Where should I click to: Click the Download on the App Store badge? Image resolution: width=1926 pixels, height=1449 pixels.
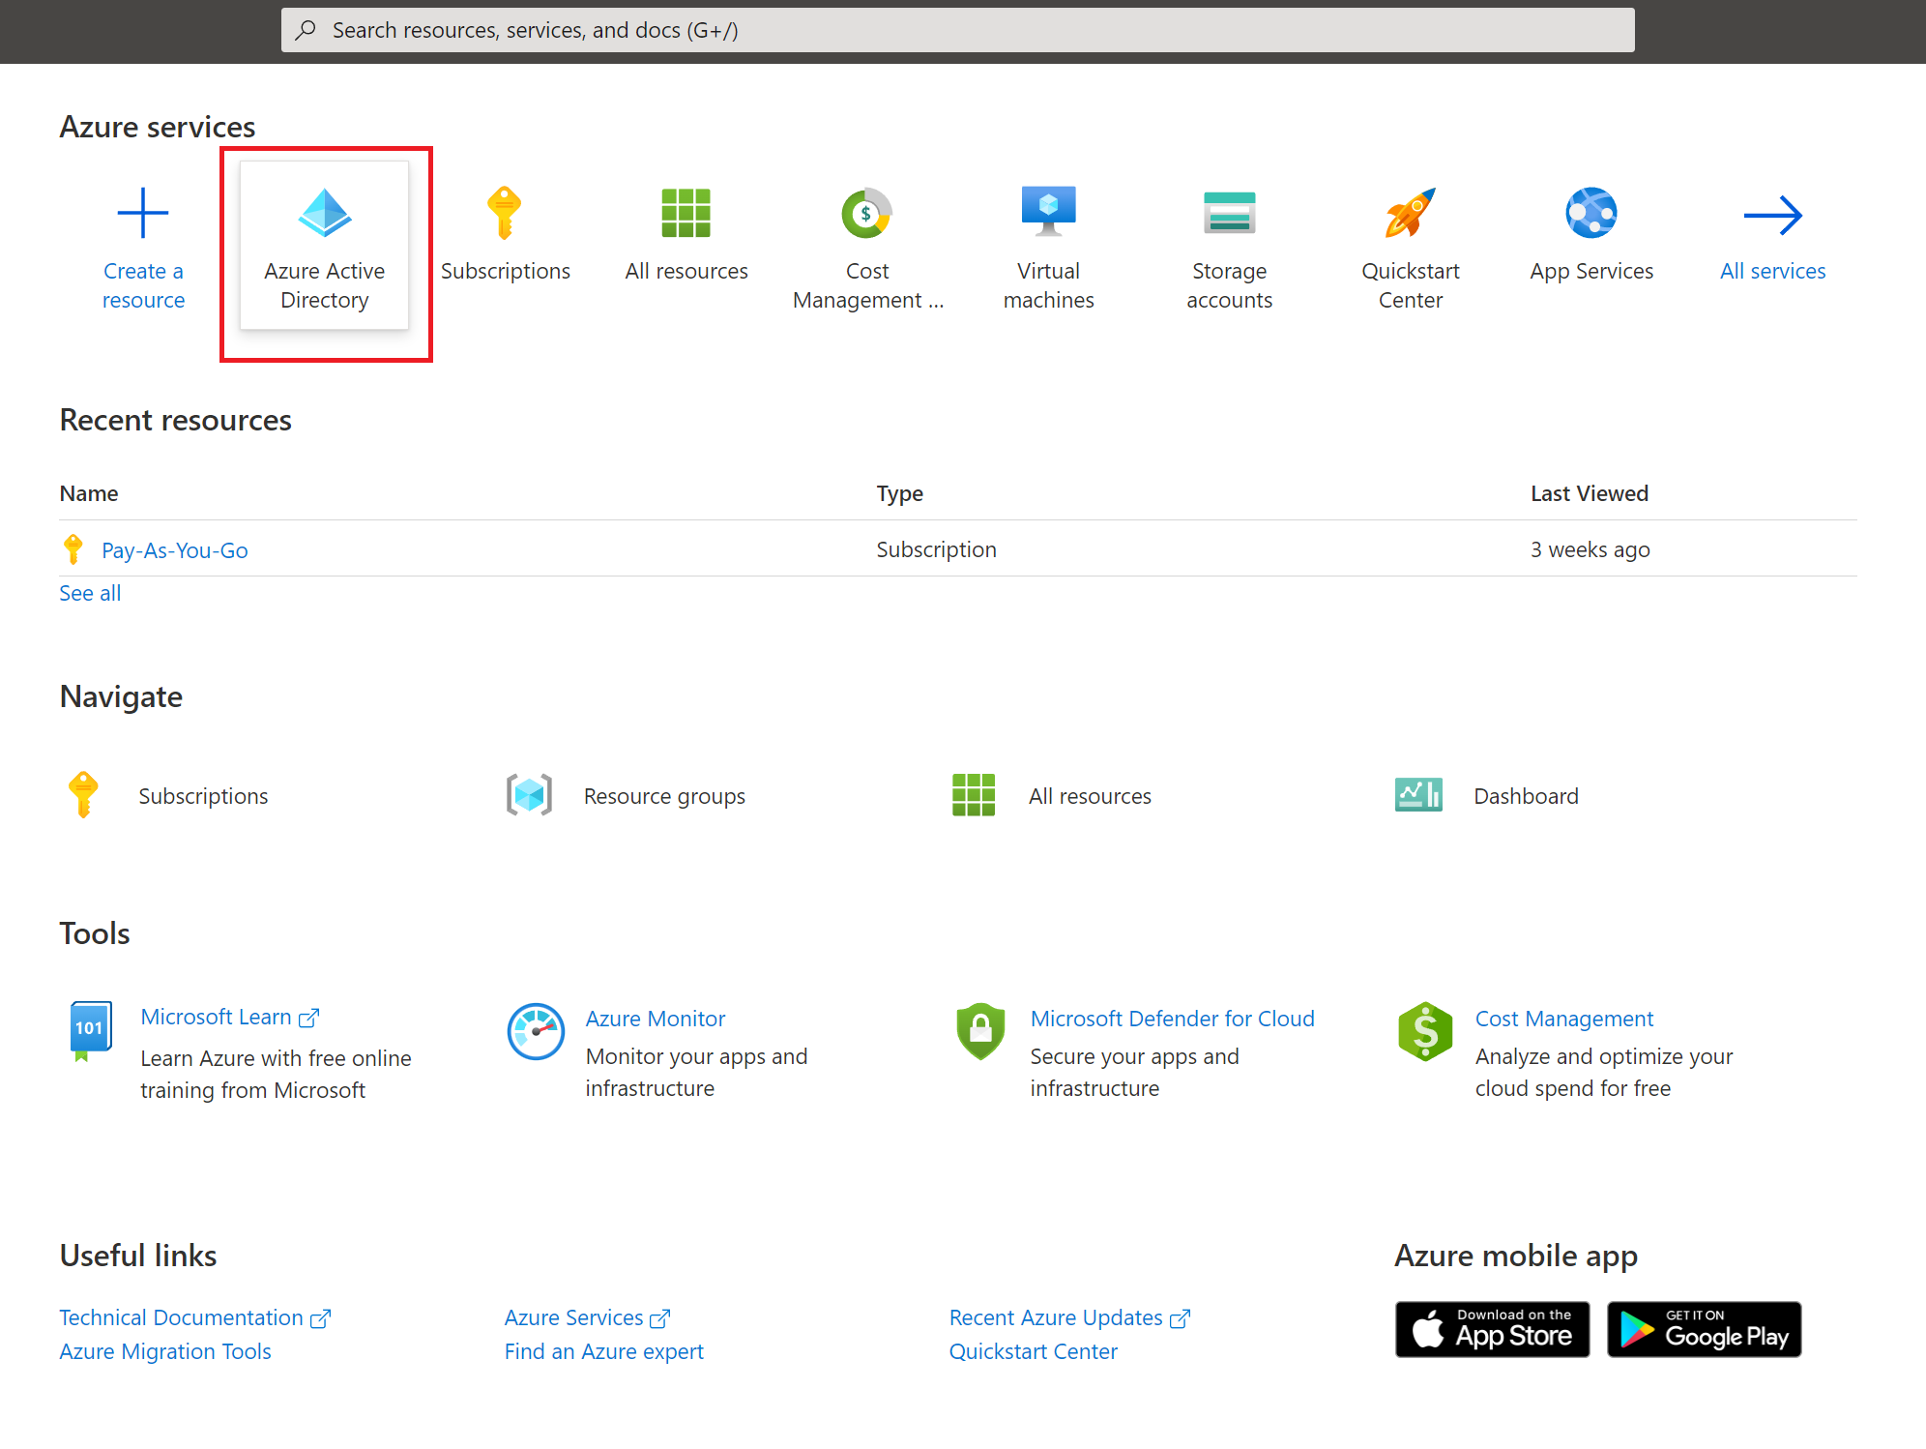1492,1329
